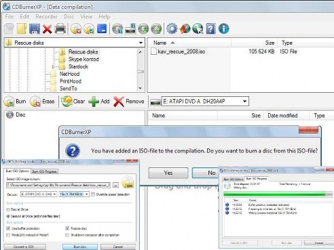Enable Shutdown computer after completion
Screen dimensions: 334x250
tap(67, 235)
